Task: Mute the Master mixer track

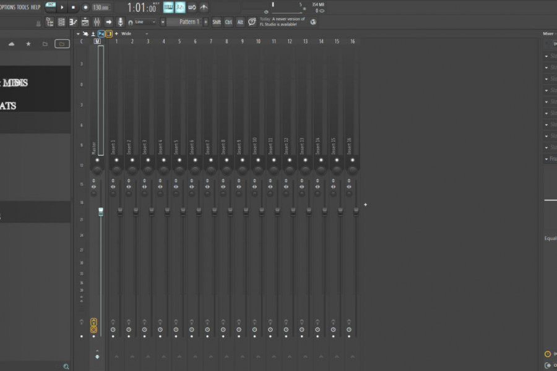Action: click(97, 160)
